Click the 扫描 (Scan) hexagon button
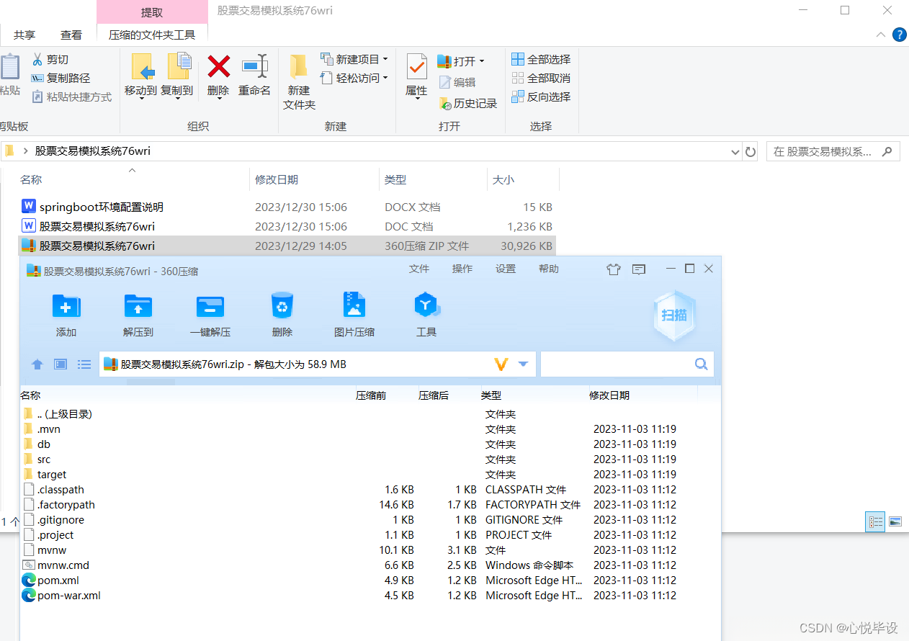Screen dimensions: 909x641 pos(674,315)
